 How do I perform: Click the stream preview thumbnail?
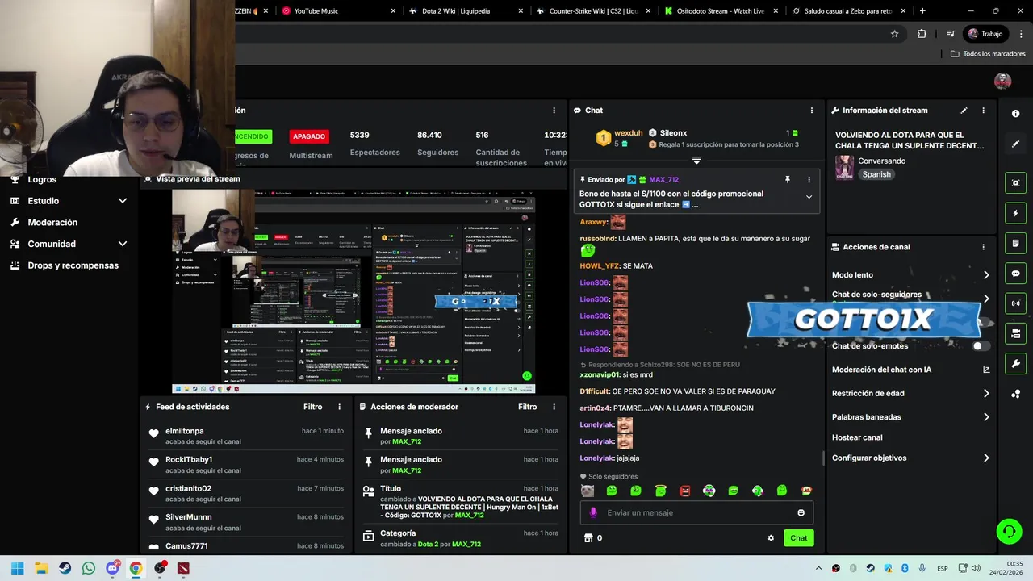353,292
